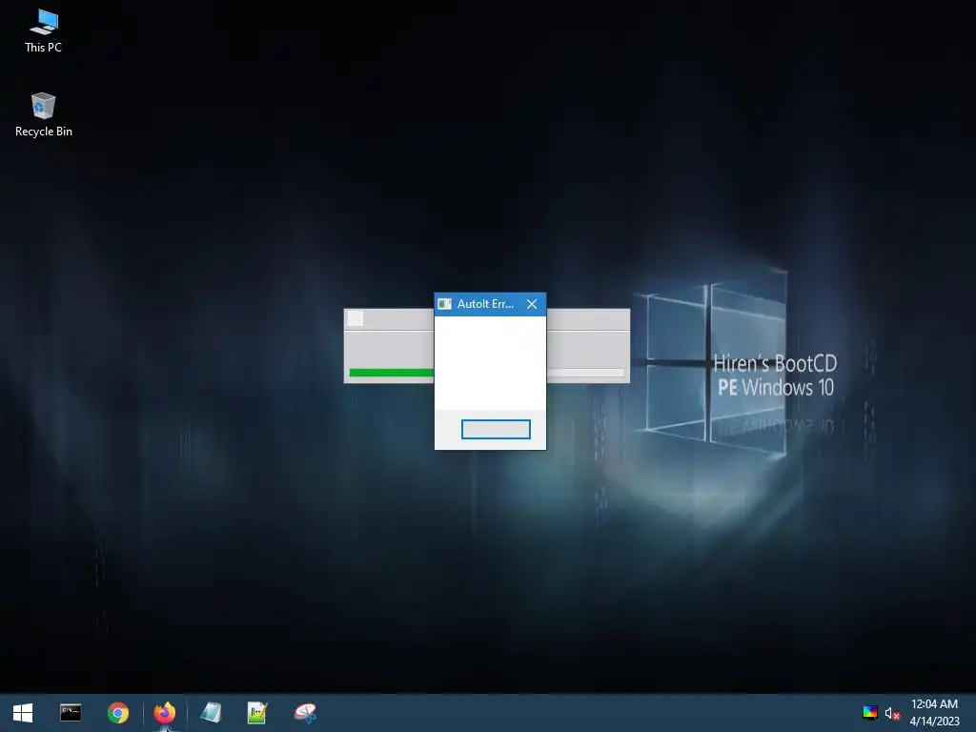Launch Firefox from the taskbar
The width and height of the screenshot is (976, 732).
coord(165,713)
